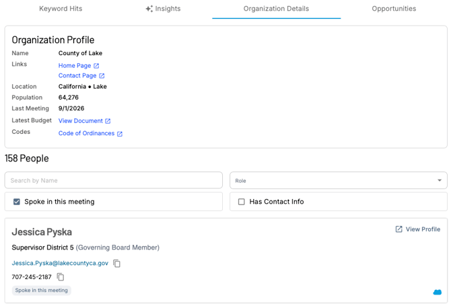Click the Role dropdown arrow
The width and height of the screenshot is (451, 304).
pyautogui.click(x=440, y=180)
